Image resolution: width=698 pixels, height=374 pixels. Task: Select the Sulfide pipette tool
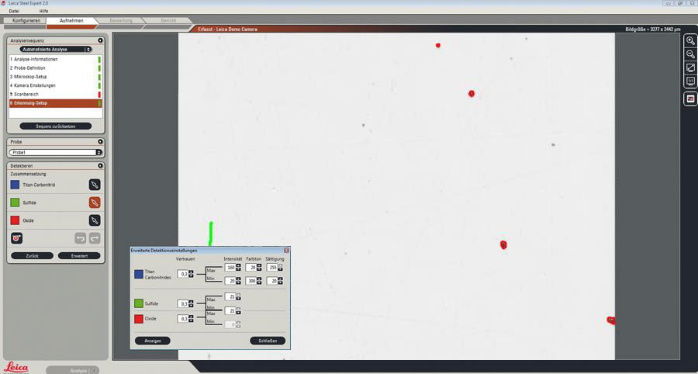tap(95, 203)
